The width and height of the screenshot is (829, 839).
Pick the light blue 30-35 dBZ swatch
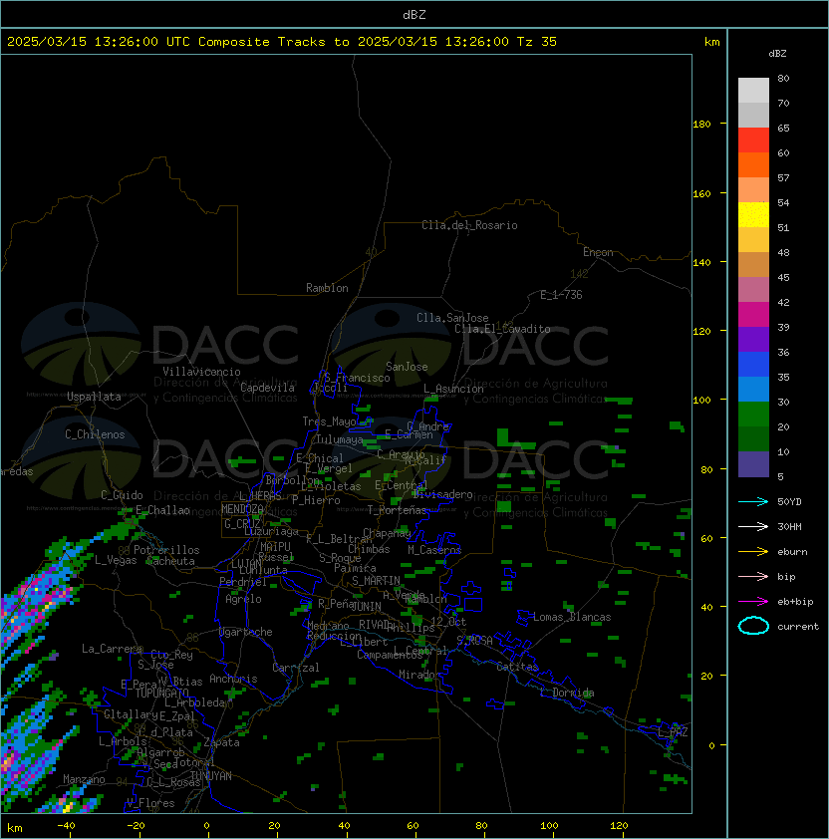753,390
